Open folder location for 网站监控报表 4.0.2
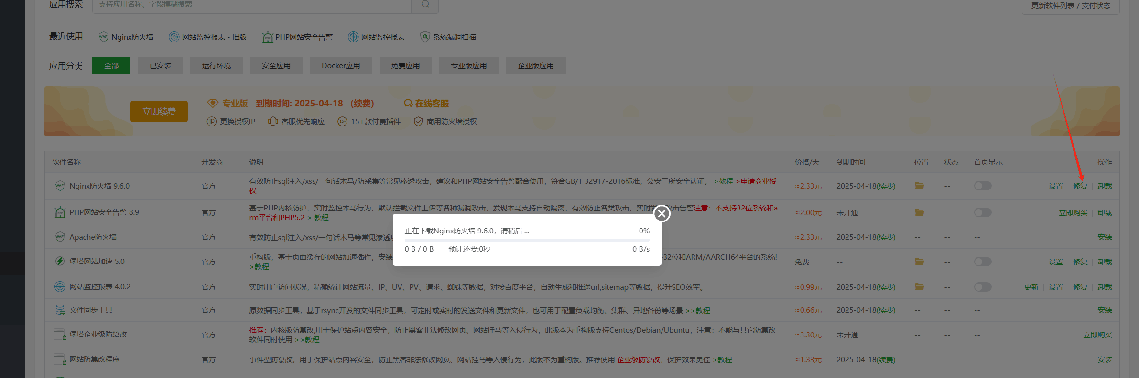Viewport: 1139px width, 378px height. (x=920, y=286)
